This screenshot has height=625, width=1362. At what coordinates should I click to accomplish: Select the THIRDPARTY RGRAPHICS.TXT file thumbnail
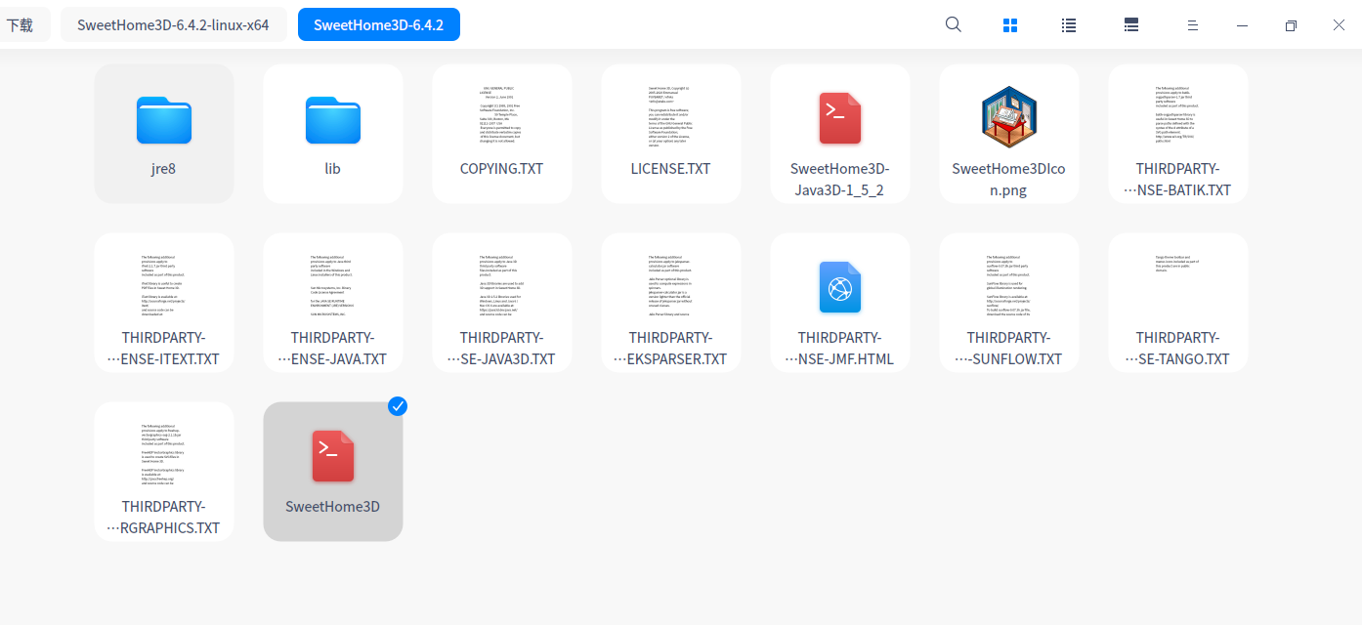click(x=164, y=455)
